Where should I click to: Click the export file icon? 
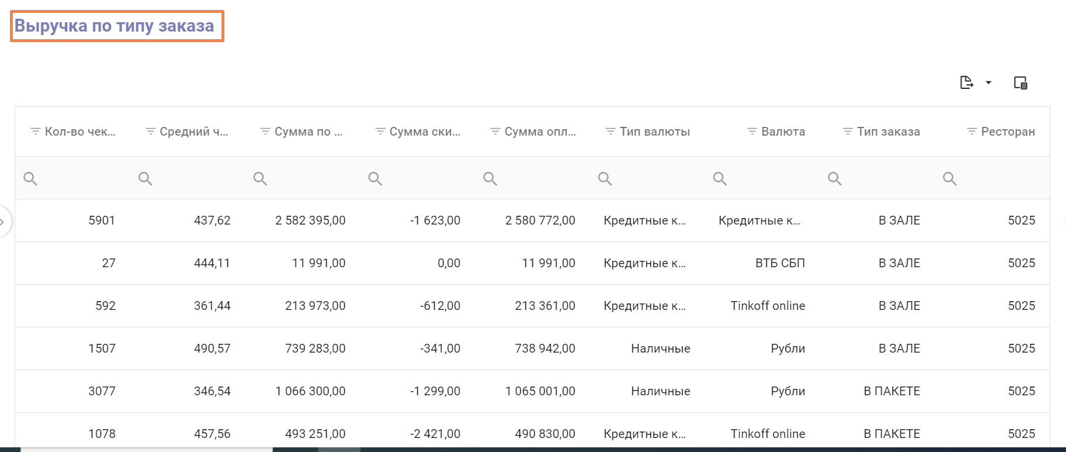point(967,83)
